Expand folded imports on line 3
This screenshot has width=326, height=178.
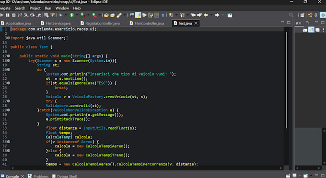(x=8, y=38)
